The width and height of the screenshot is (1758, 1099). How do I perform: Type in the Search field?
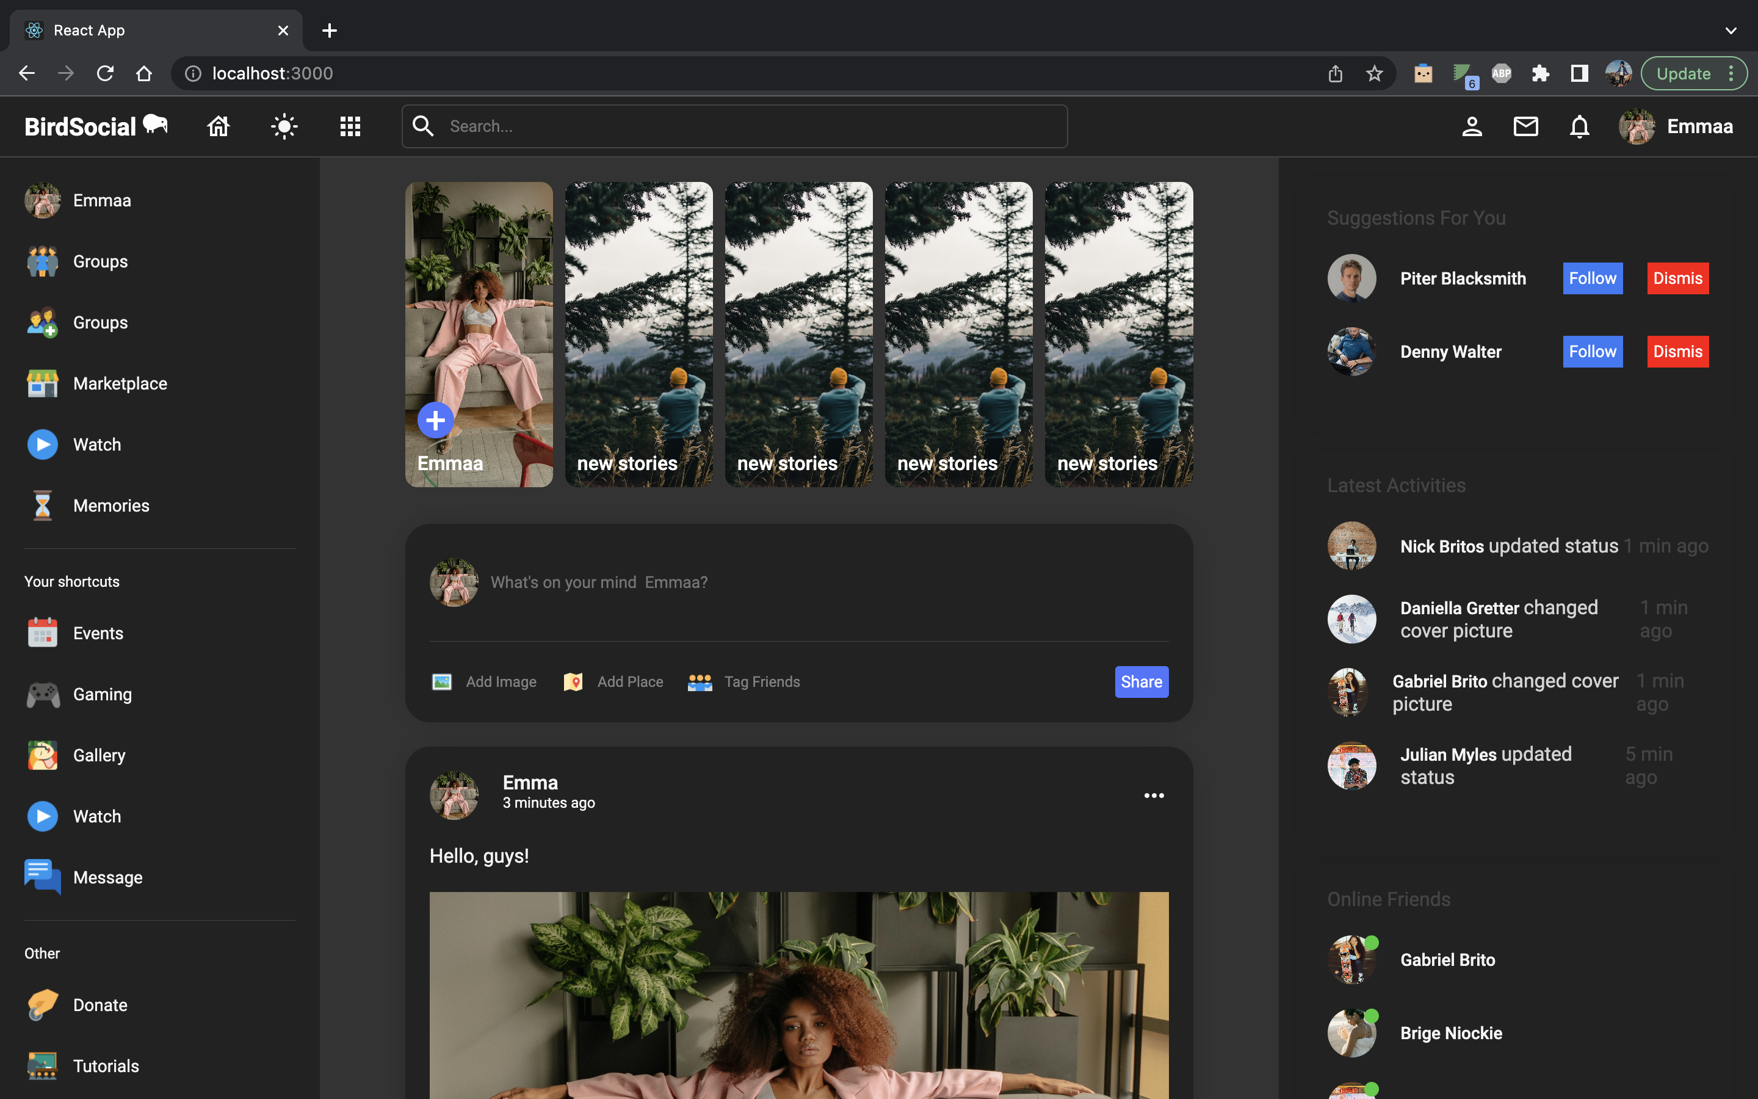click(x=734, y=126)
